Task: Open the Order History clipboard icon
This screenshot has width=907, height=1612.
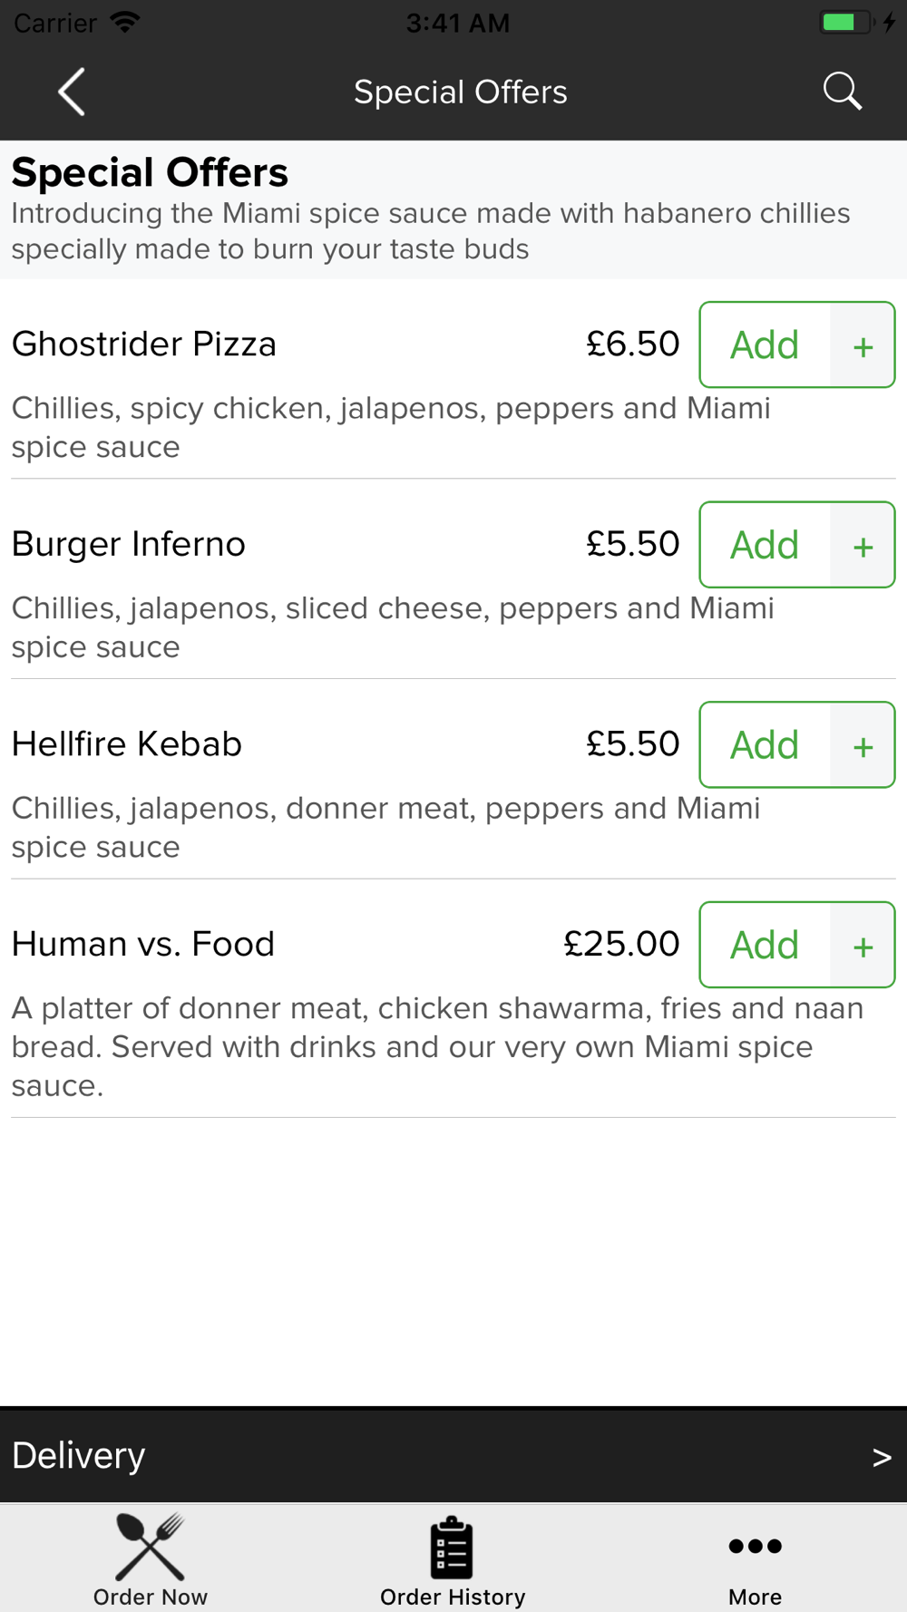Action: tap(452, 1548)
